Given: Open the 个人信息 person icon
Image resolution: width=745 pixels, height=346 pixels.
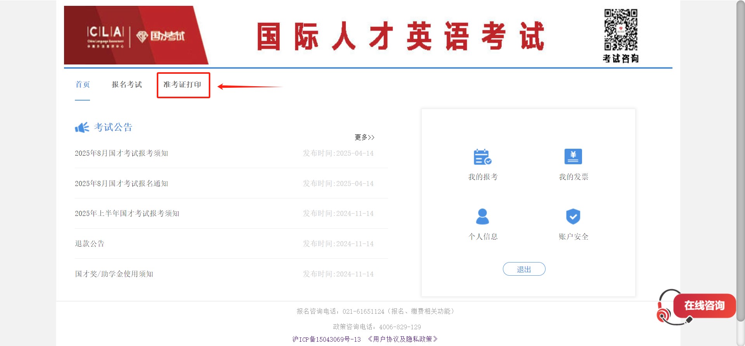Looking at the screenshot, I should pyautogui.click(x=483, y=216).
